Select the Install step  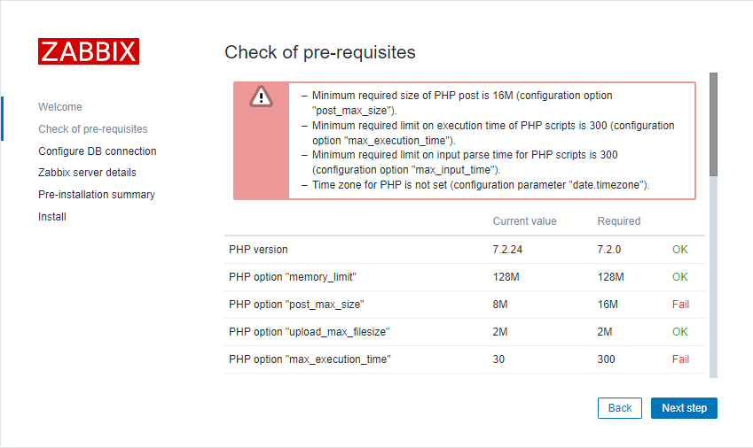(52, 217)
